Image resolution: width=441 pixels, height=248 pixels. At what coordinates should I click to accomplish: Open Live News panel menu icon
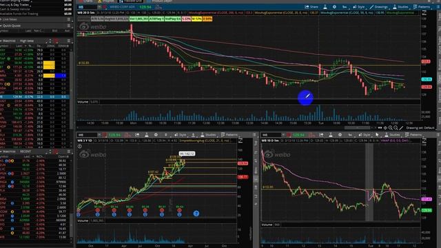click(69, 19)
